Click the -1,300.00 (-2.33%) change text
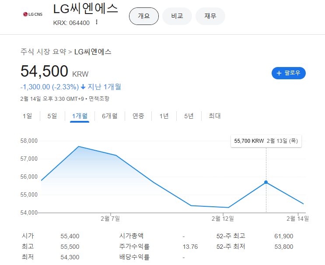 click(49, 87)
